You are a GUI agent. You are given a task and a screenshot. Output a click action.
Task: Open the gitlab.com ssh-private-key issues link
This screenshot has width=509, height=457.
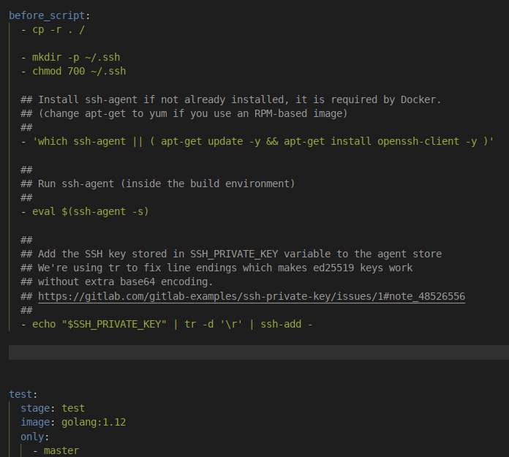tap(252, 296)
